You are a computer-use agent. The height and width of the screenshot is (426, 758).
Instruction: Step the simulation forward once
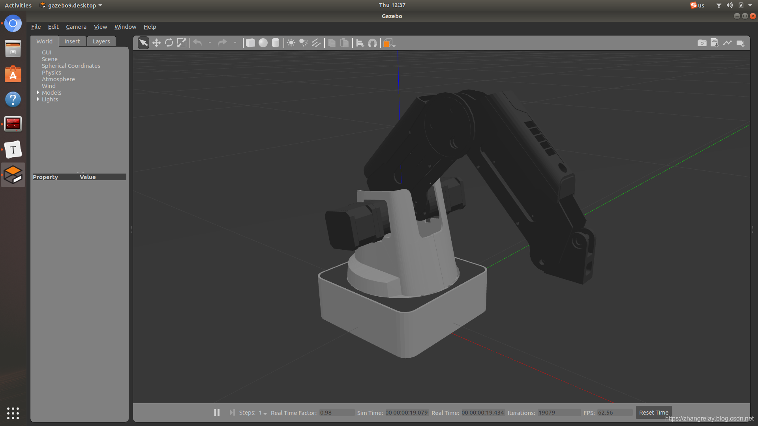coord(232,412)
